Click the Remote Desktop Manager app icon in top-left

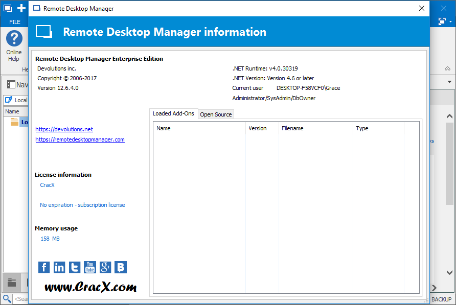click(8, 8)
